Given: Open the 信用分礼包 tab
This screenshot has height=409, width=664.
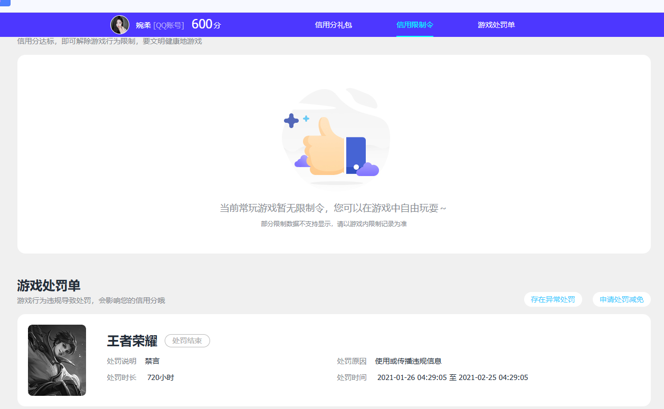Looking at the screenshot, I should pos(333,25).
